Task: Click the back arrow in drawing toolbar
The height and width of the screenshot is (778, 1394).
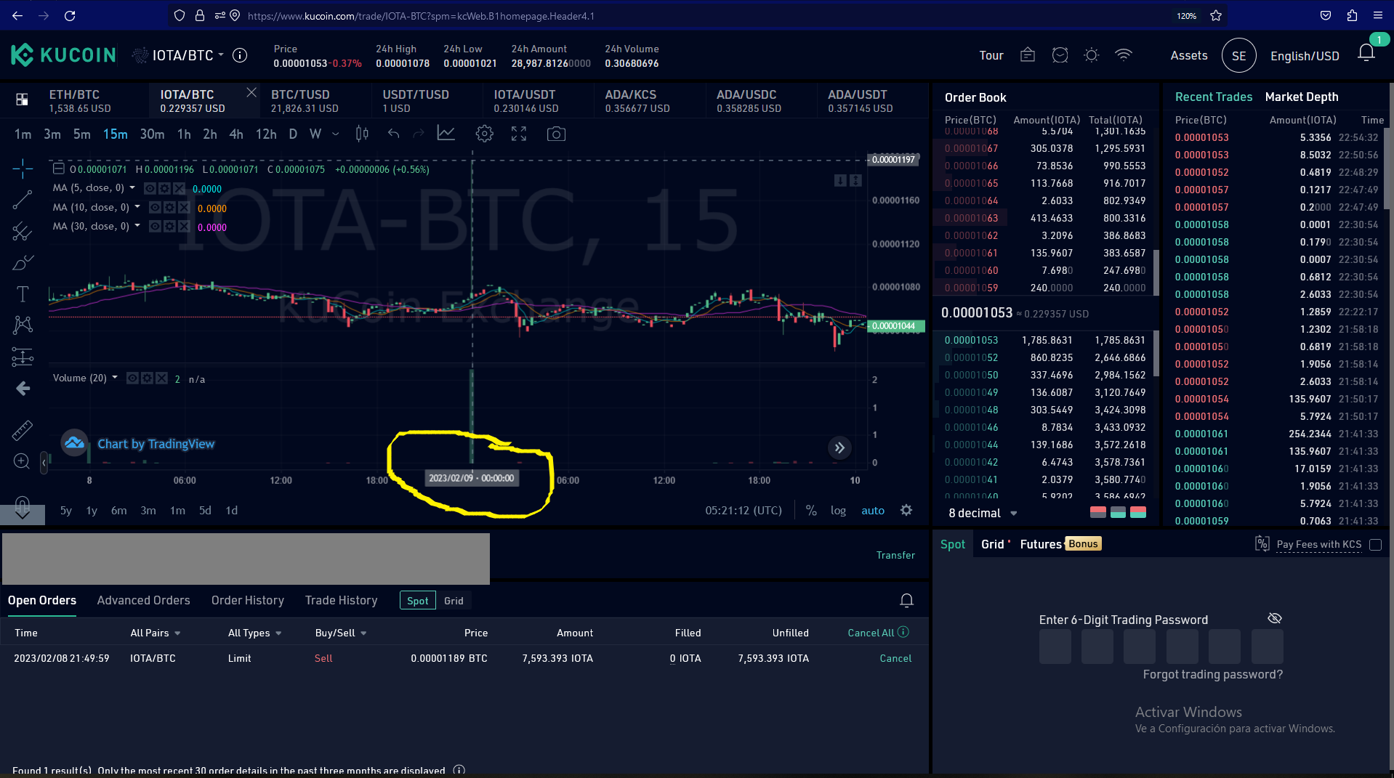Action: click(x=23, y=389)
